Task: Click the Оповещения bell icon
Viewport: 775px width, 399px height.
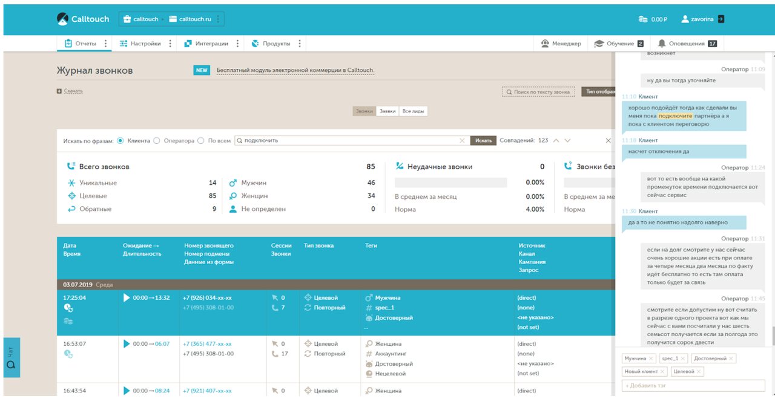Action: coord(662,44)
